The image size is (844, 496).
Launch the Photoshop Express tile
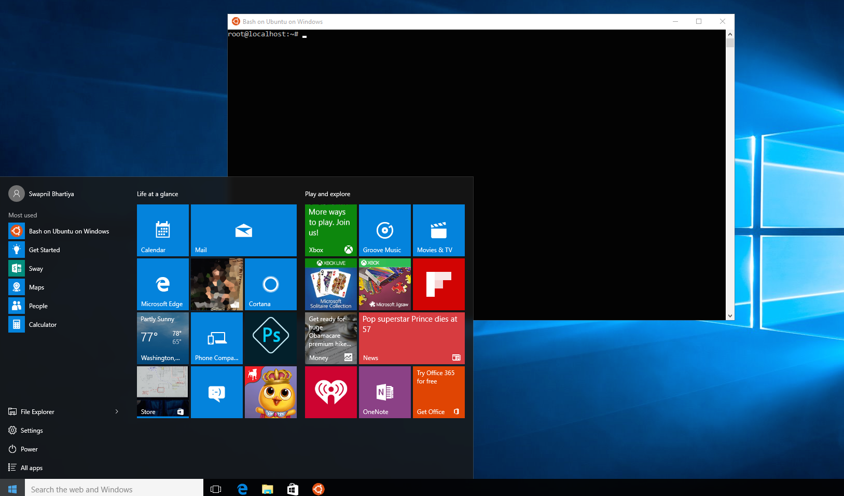coord(270,338)
